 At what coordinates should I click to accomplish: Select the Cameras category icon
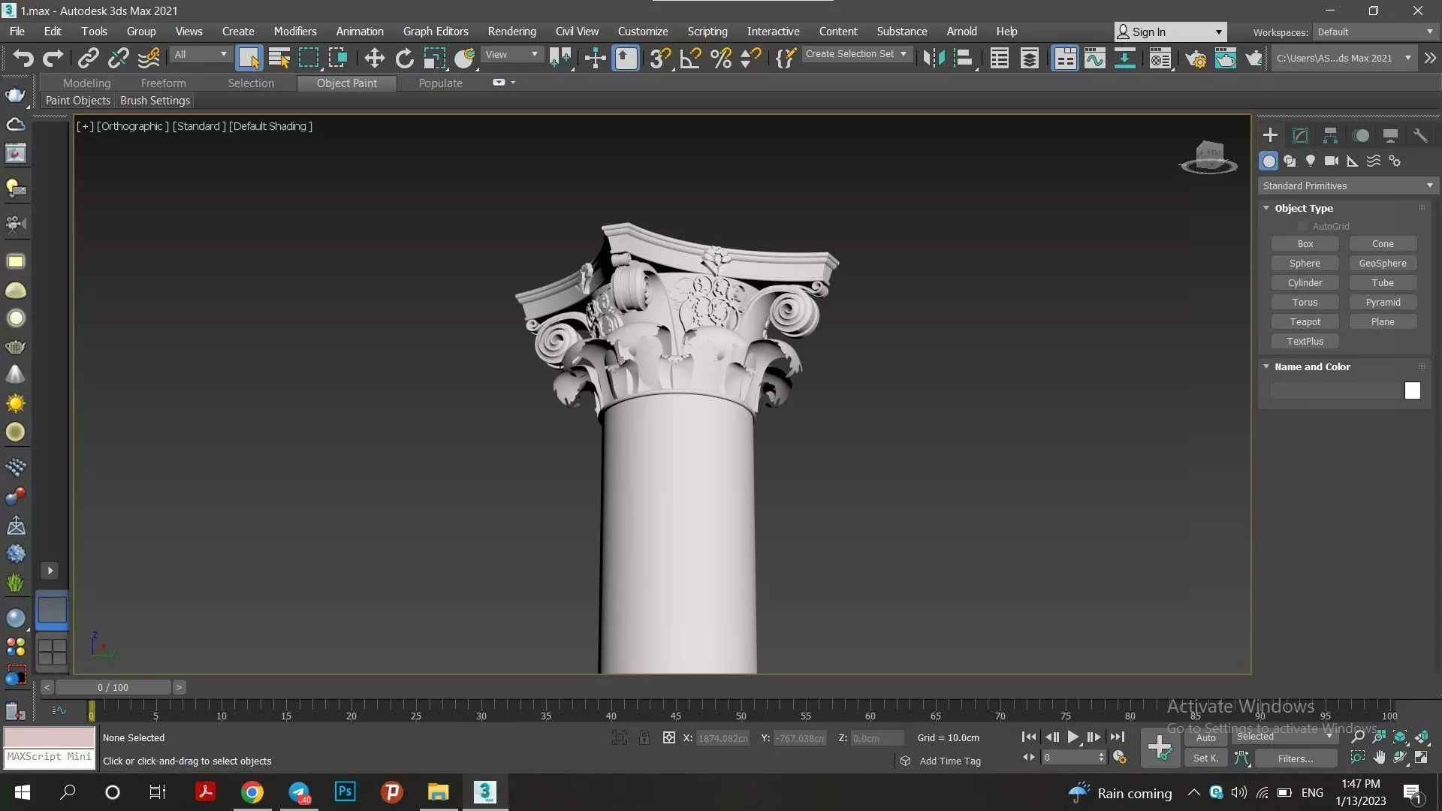(x=1332, y=161)
